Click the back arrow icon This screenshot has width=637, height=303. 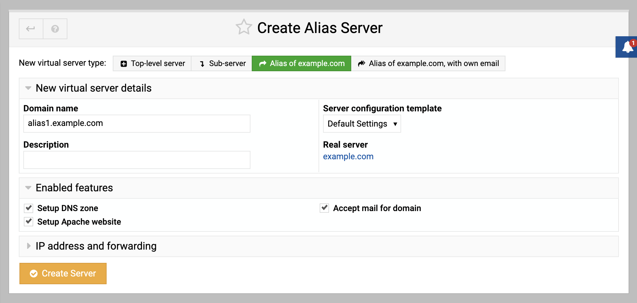[x=31, y=29]
